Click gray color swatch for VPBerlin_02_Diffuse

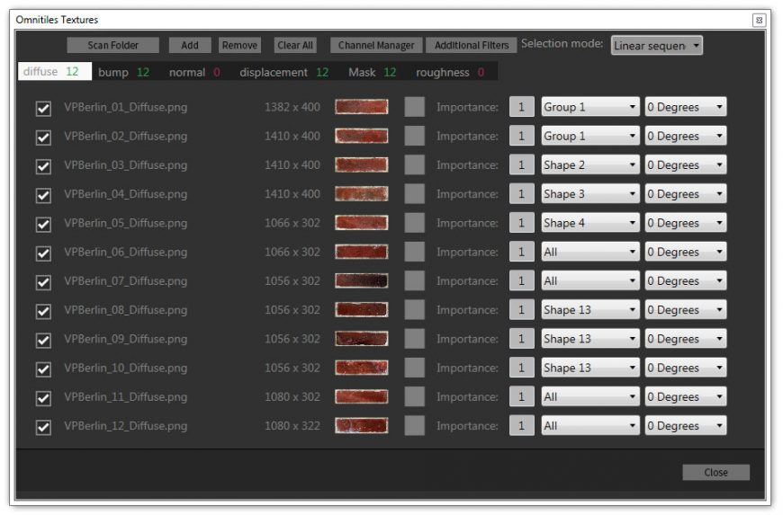pos(414,136)
